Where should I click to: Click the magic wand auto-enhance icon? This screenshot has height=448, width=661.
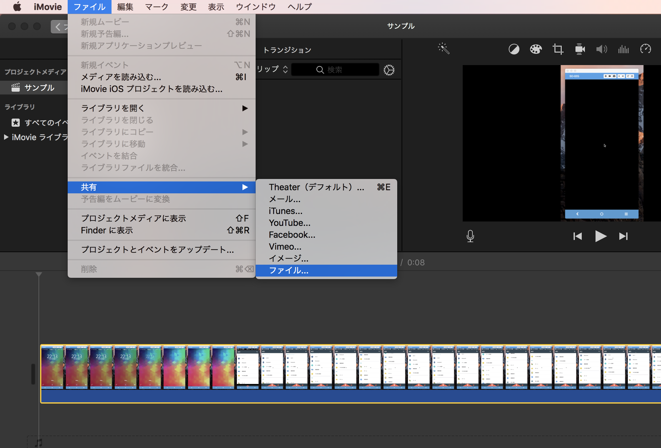click(x=444, y=48)
